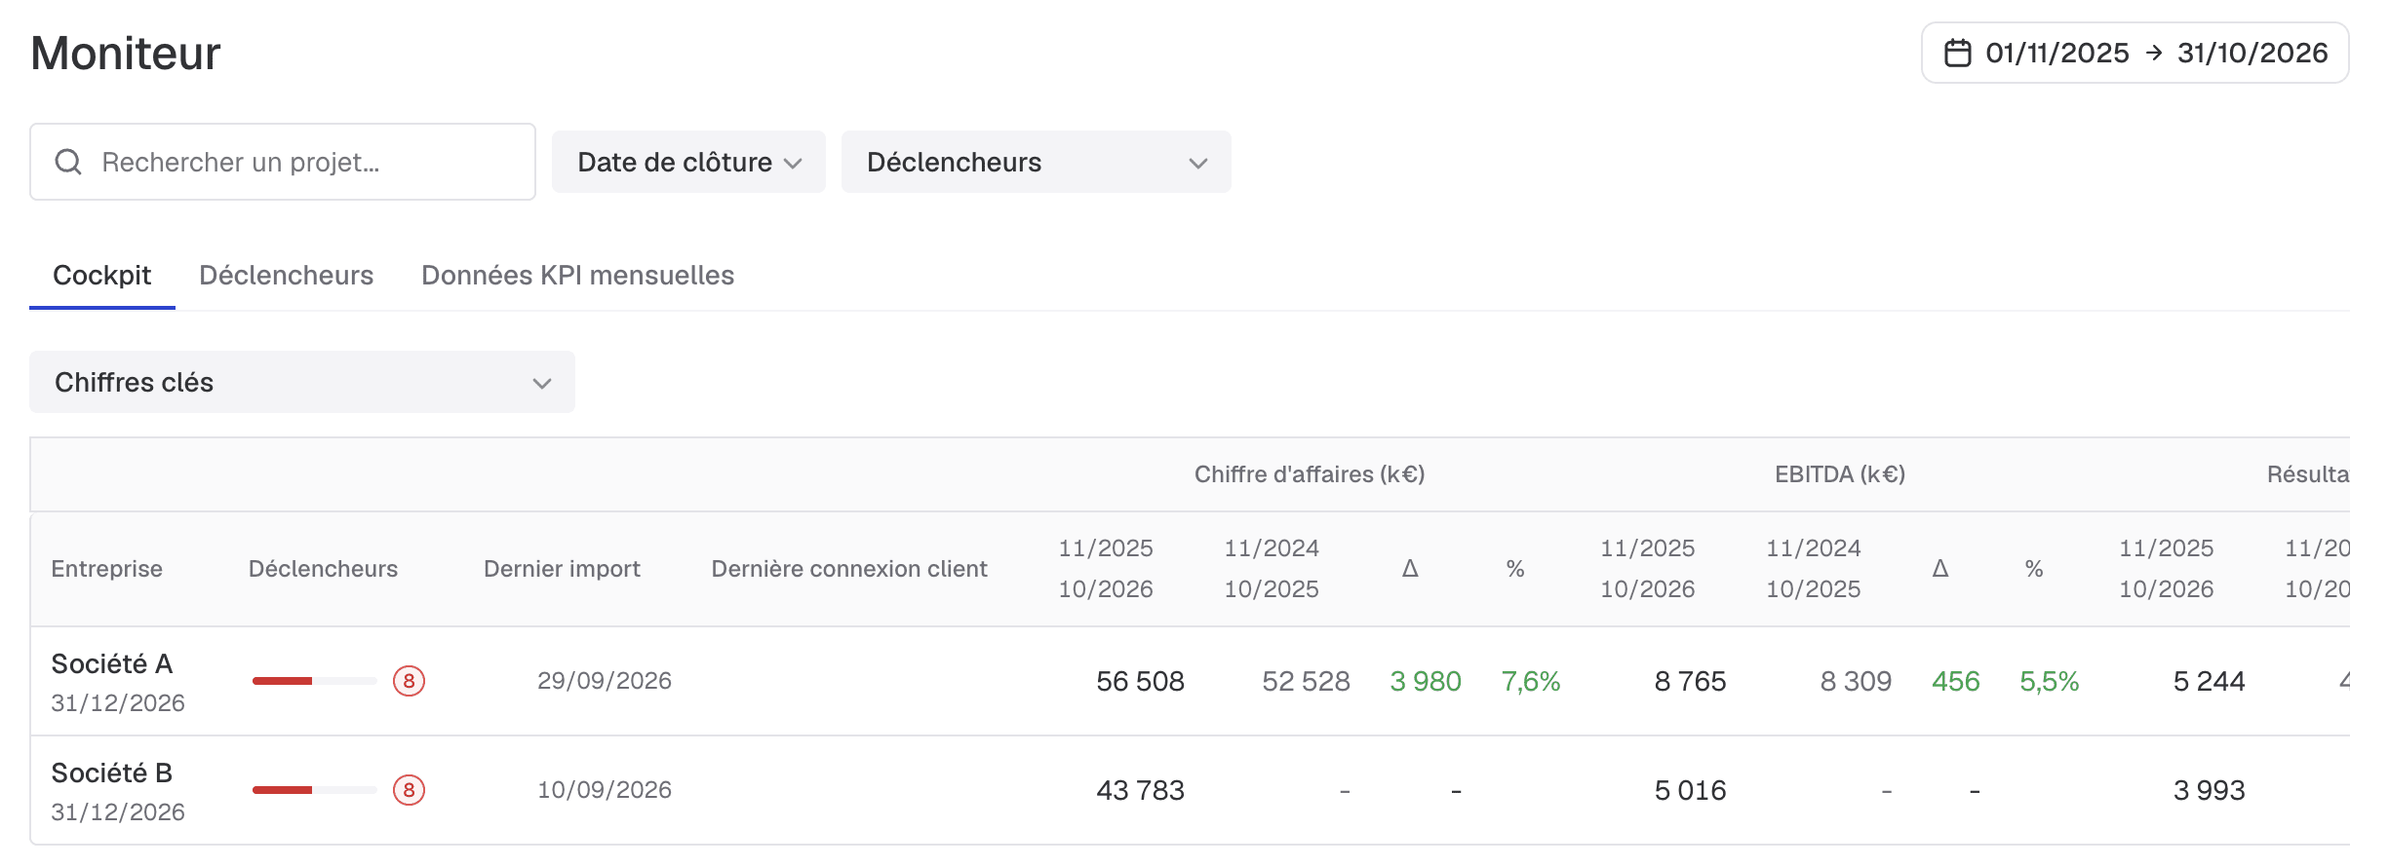The width and height of the screenshot is (2389, 867).
Task: Click the 3 993 result value
Action: [x=2209, y=790]
